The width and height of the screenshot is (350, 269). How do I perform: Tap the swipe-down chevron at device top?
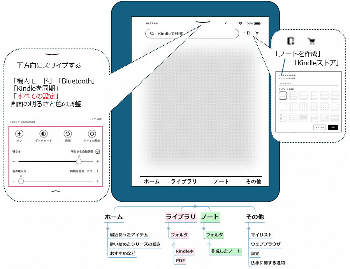[203, 22]
